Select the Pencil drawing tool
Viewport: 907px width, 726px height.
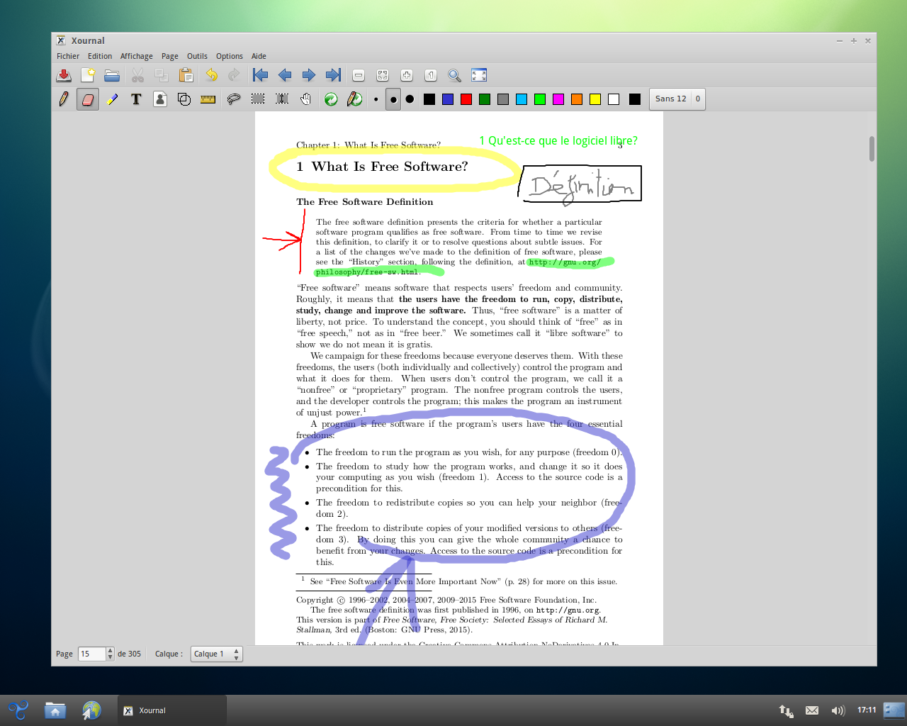click(64, 99)
